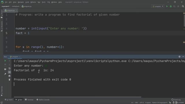The height and width of the screenshot is (104, 185).
Task: Close the program tab in Run panel
Action: (x=20, y=57)
